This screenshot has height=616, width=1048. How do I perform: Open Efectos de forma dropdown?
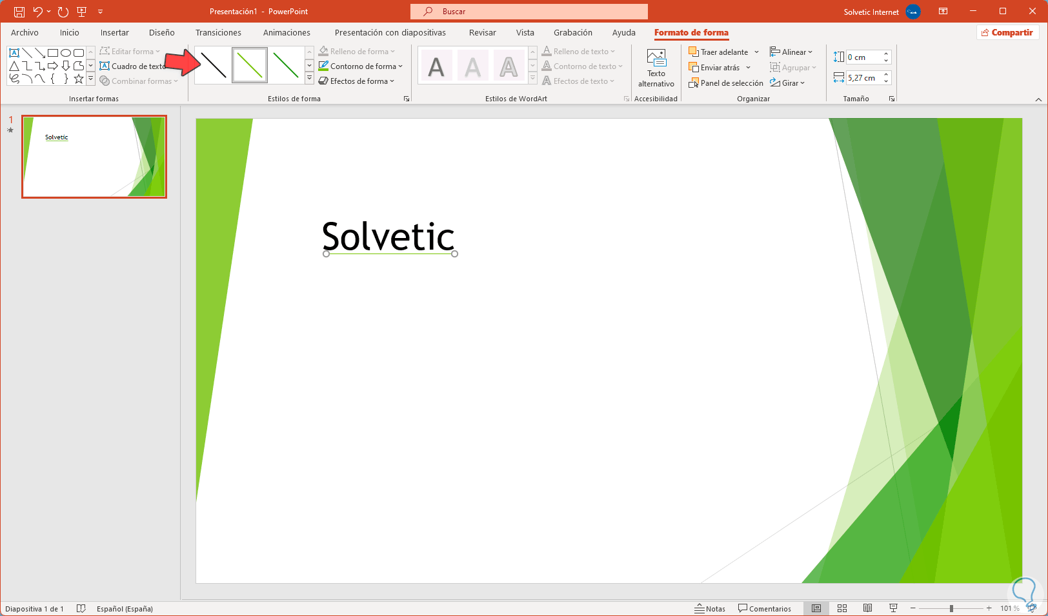(x=356, y=81)
